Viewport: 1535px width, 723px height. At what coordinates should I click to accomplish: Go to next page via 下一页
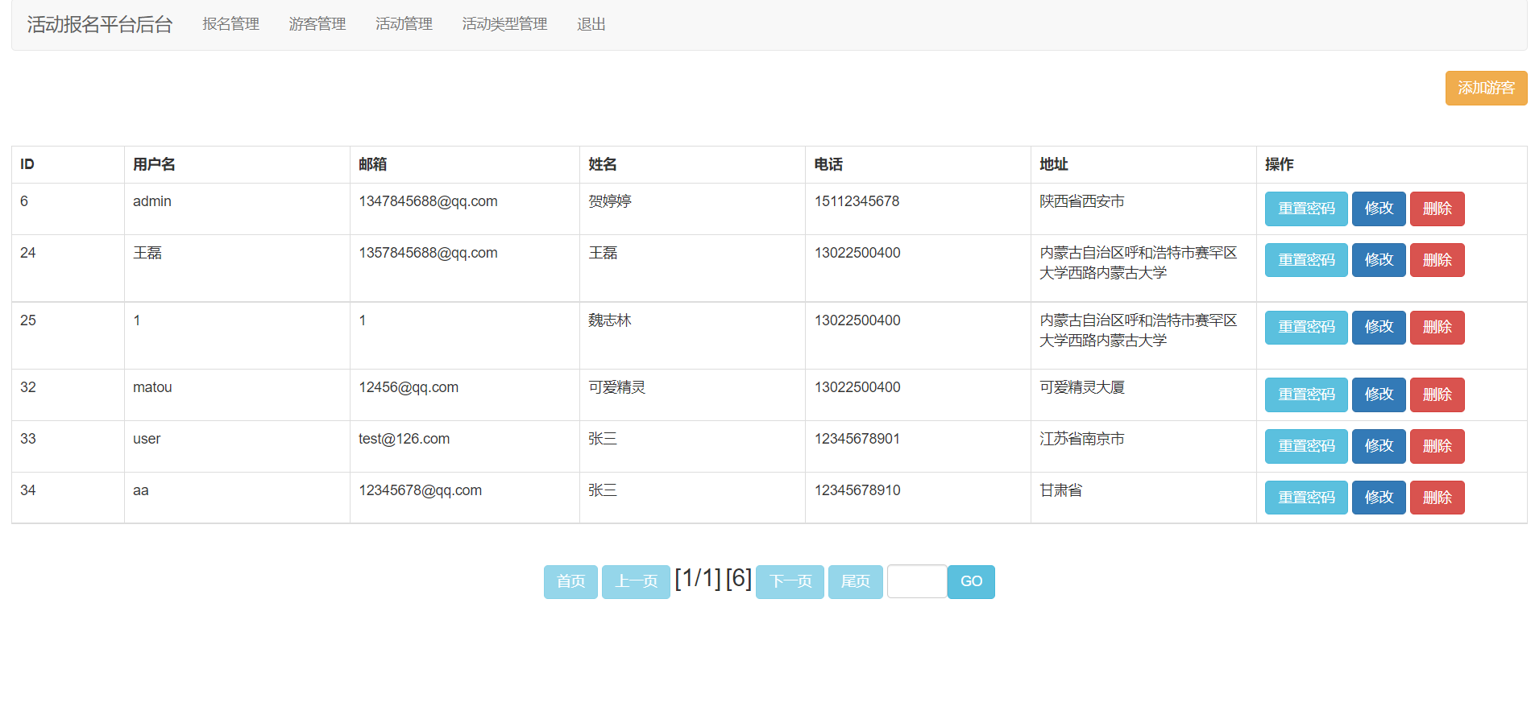[790, 581]
